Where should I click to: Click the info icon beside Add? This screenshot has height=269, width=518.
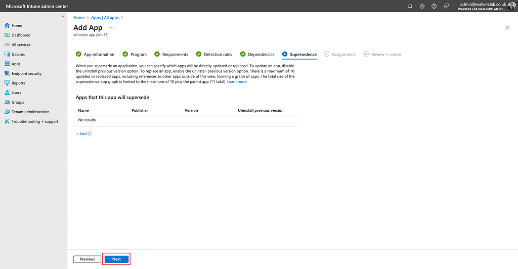[x=90, y=134]
